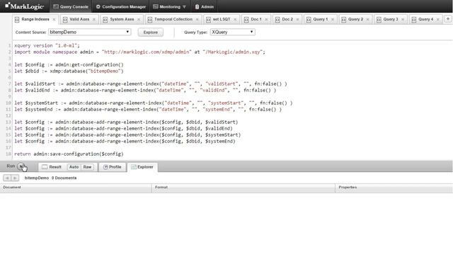Close the System Axes tab
Image resolution: width=453 pixels, height=255 pixels.
(139, 19)
